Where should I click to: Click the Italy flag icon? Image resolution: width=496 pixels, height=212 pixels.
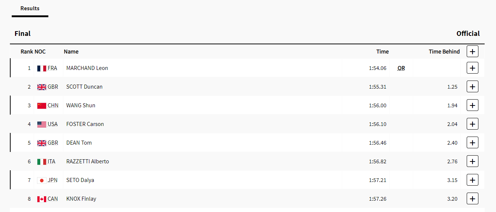coord(42,162)
